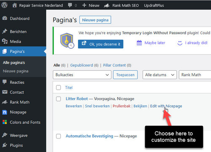Click the smiley icon beside I already did
The width and height of the screenshot is (211, 152).
tap(180, 43)
